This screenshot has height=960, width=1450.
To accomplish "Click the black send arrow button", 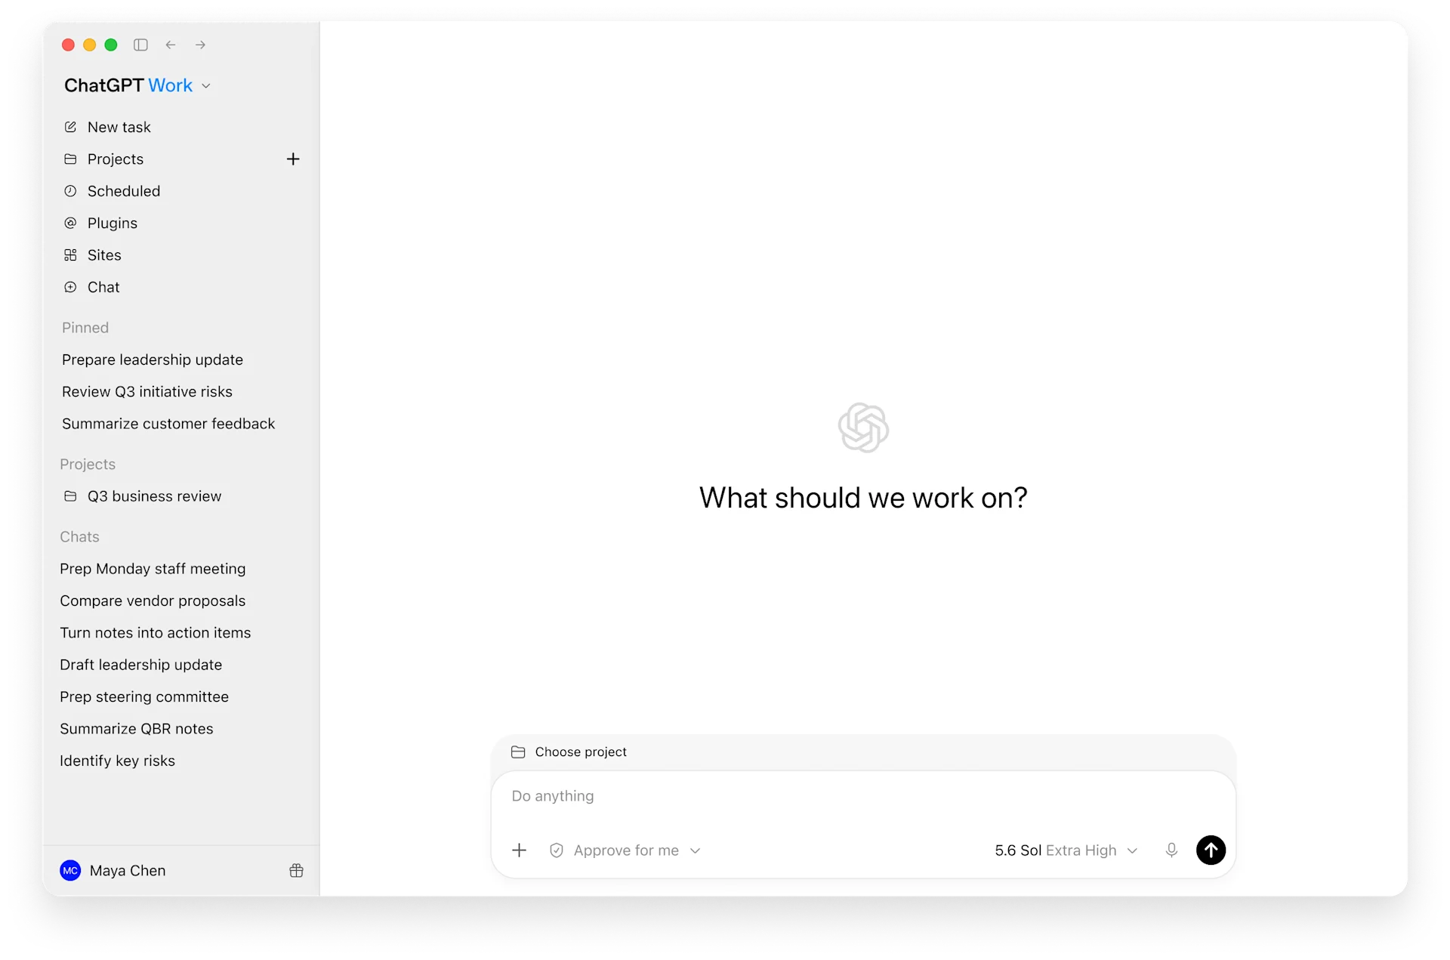I will pos(1211,850).
